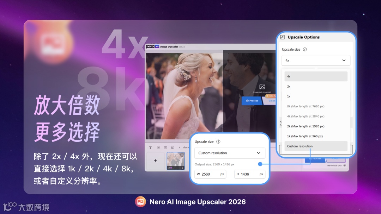Click the circled plus icon in thumbnail toolbar
This screenshot has width=381, height=214.
[158, 147]
